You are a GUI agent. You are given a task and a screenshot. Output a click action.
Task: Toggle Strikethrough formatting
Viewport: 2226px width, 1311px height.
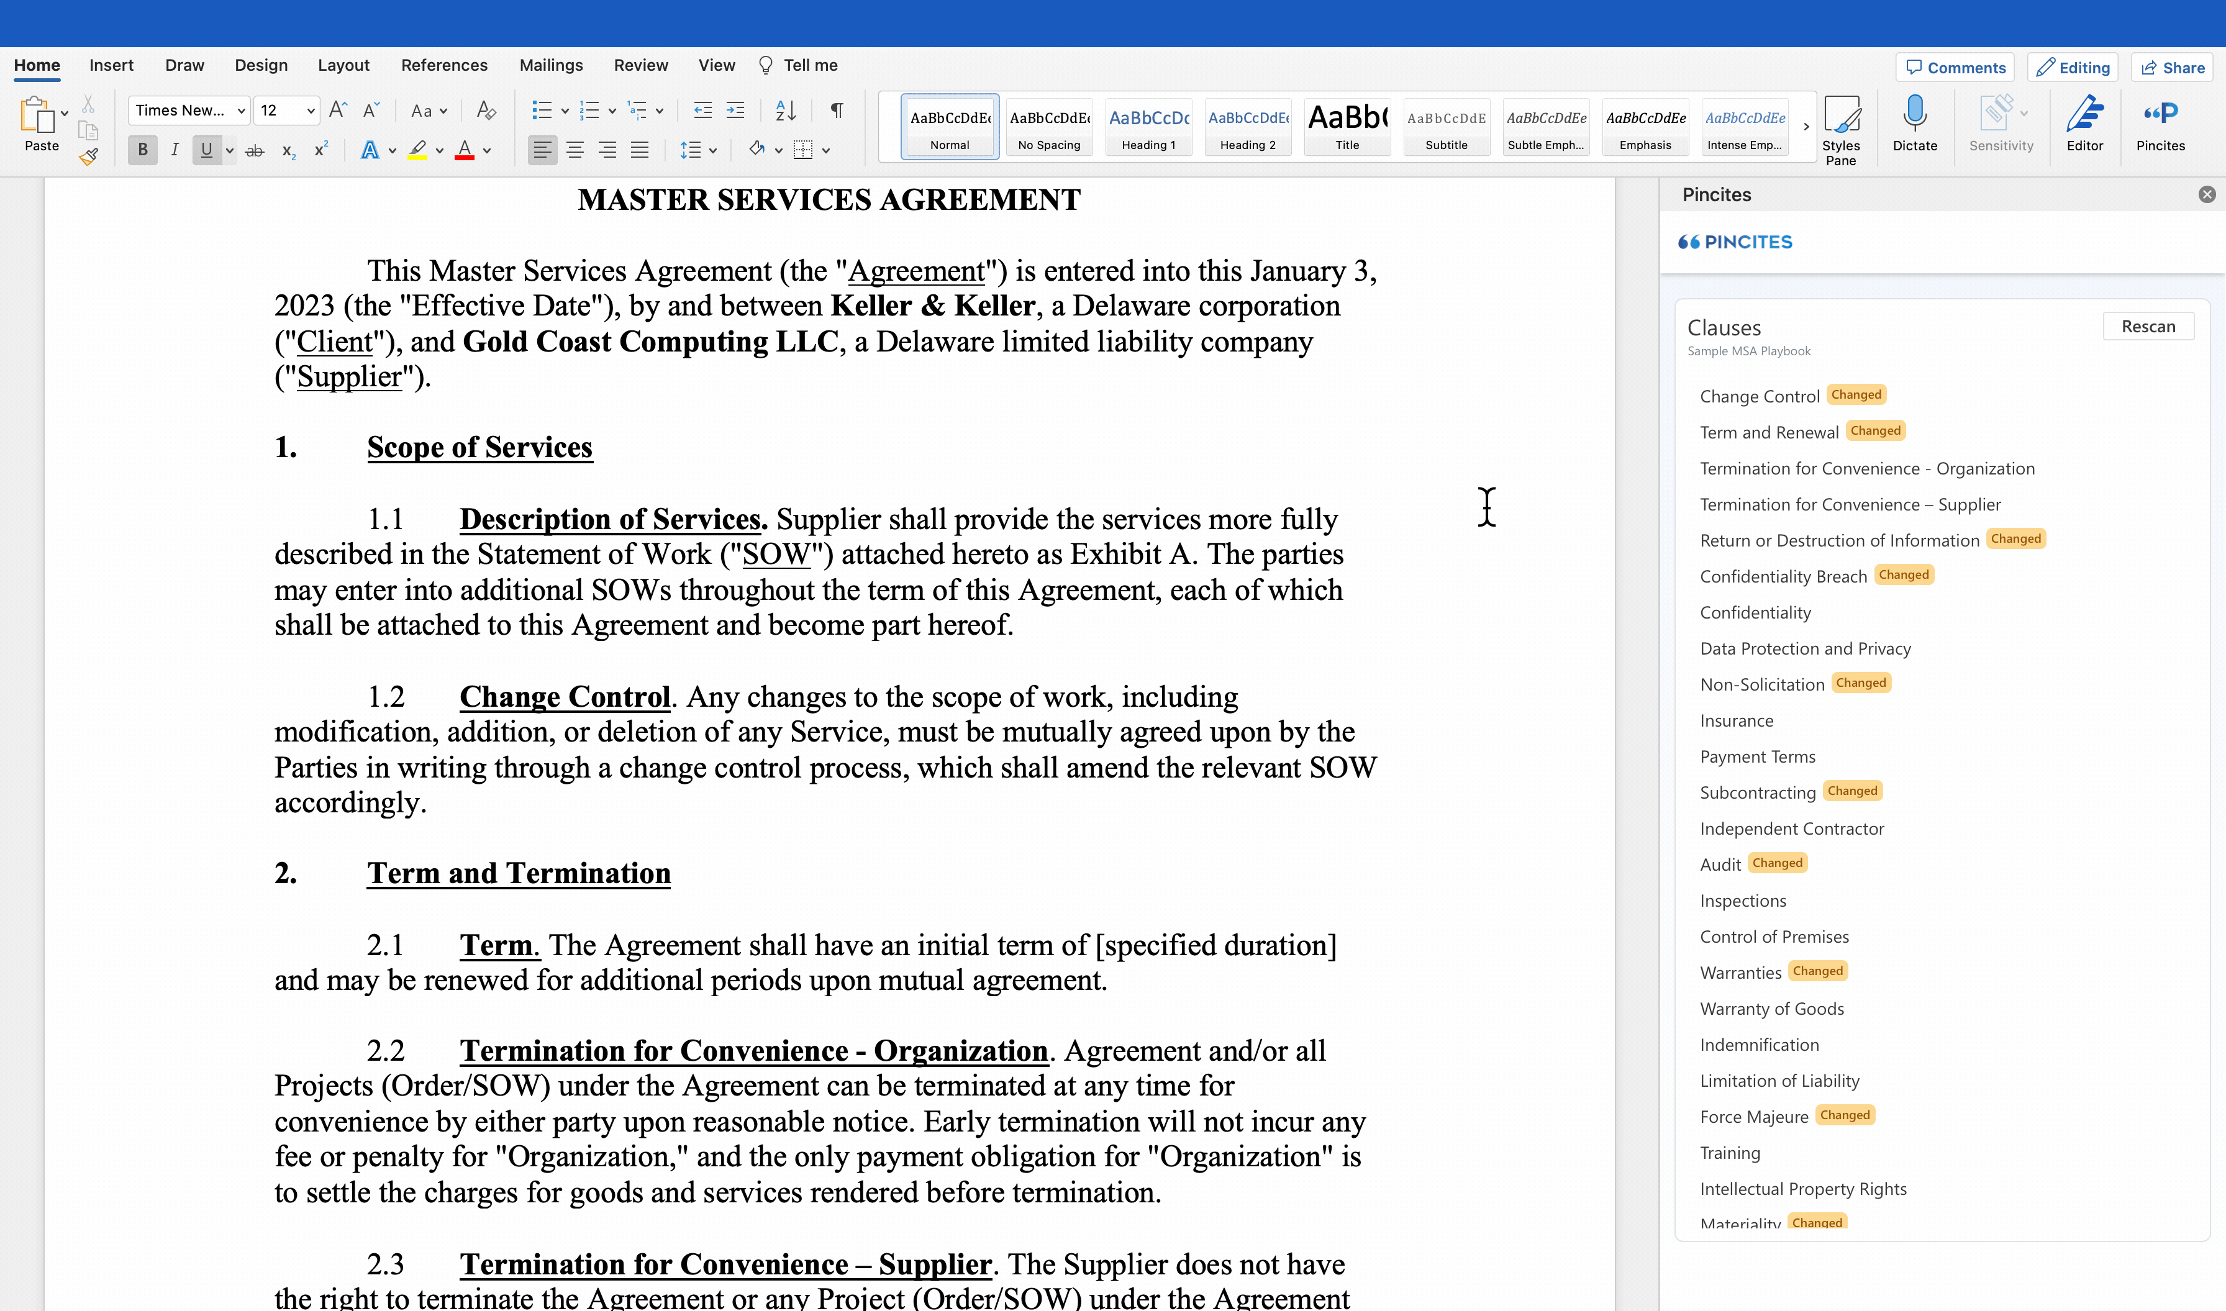coord(255,151)
